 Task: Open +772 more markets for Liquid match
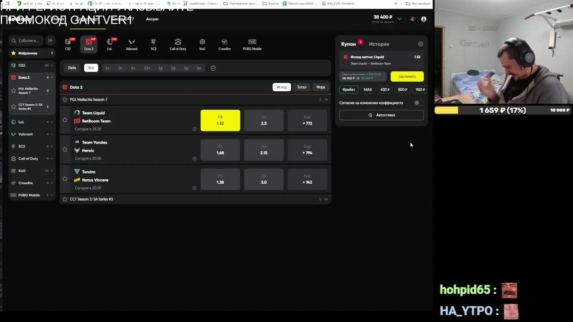(307, 120)
